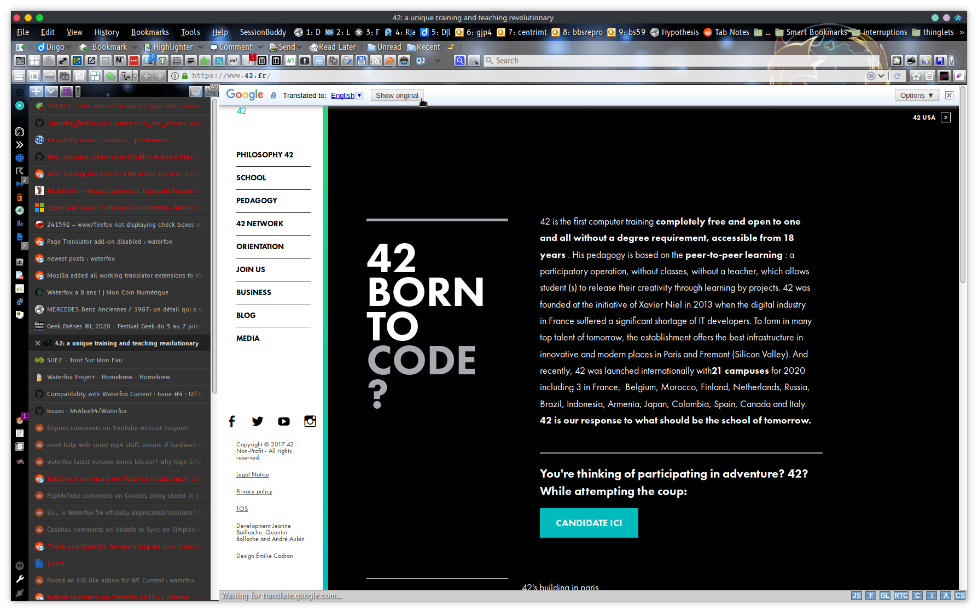978x612 pixels.
Task: Click the back navigation arrow
Action: (147, 76)
